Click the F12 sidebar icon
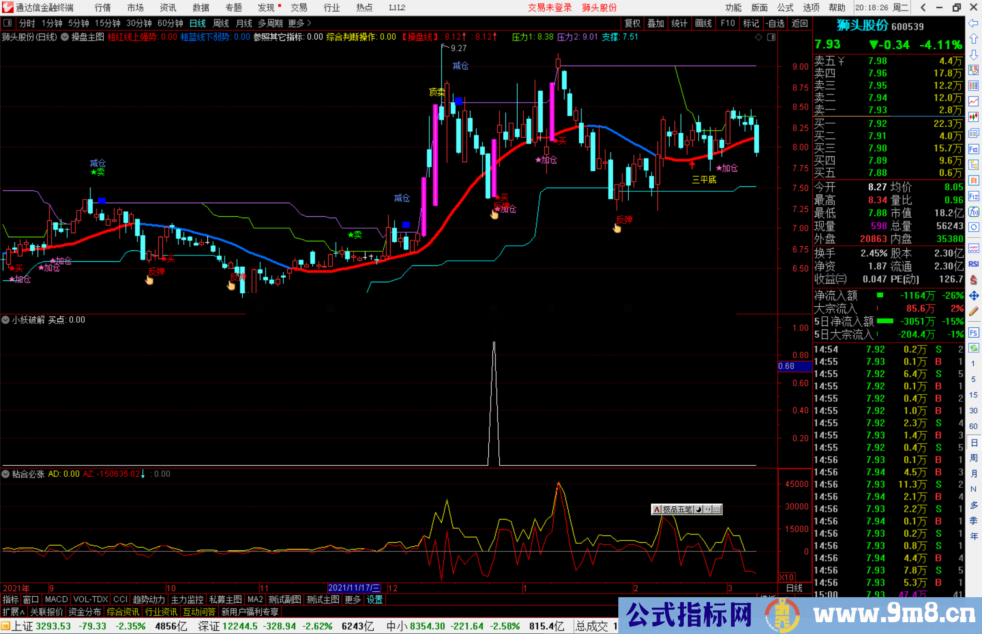This screenshot has width=982, height=634. pyautogui.click(x=973, y=196)
